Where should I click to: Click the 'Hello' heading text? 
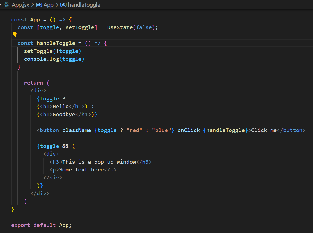[61, 107]
